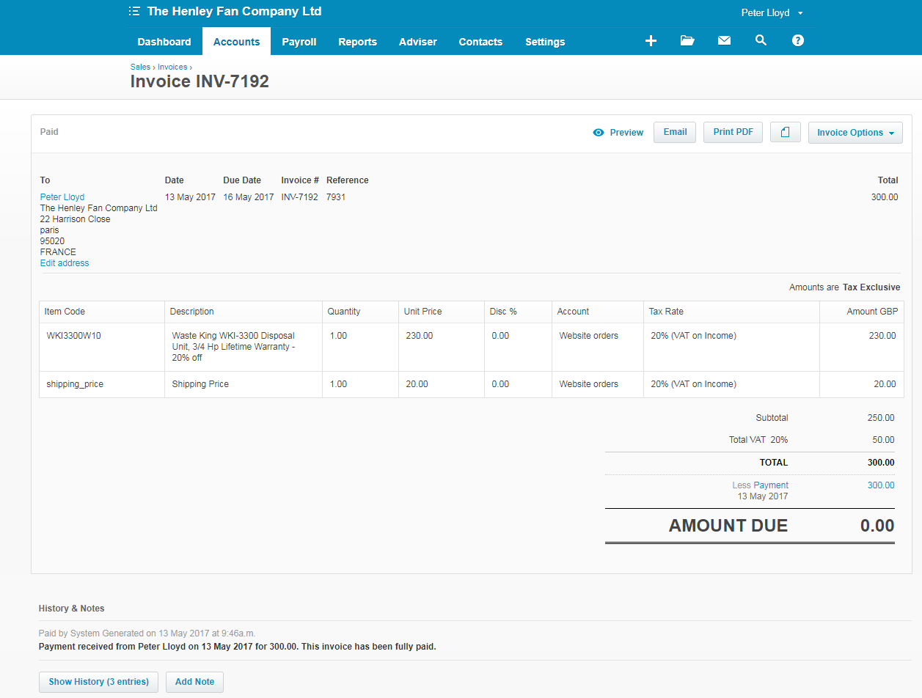Open the help question mark icon
Screen dimensions: 922x698
798,41
